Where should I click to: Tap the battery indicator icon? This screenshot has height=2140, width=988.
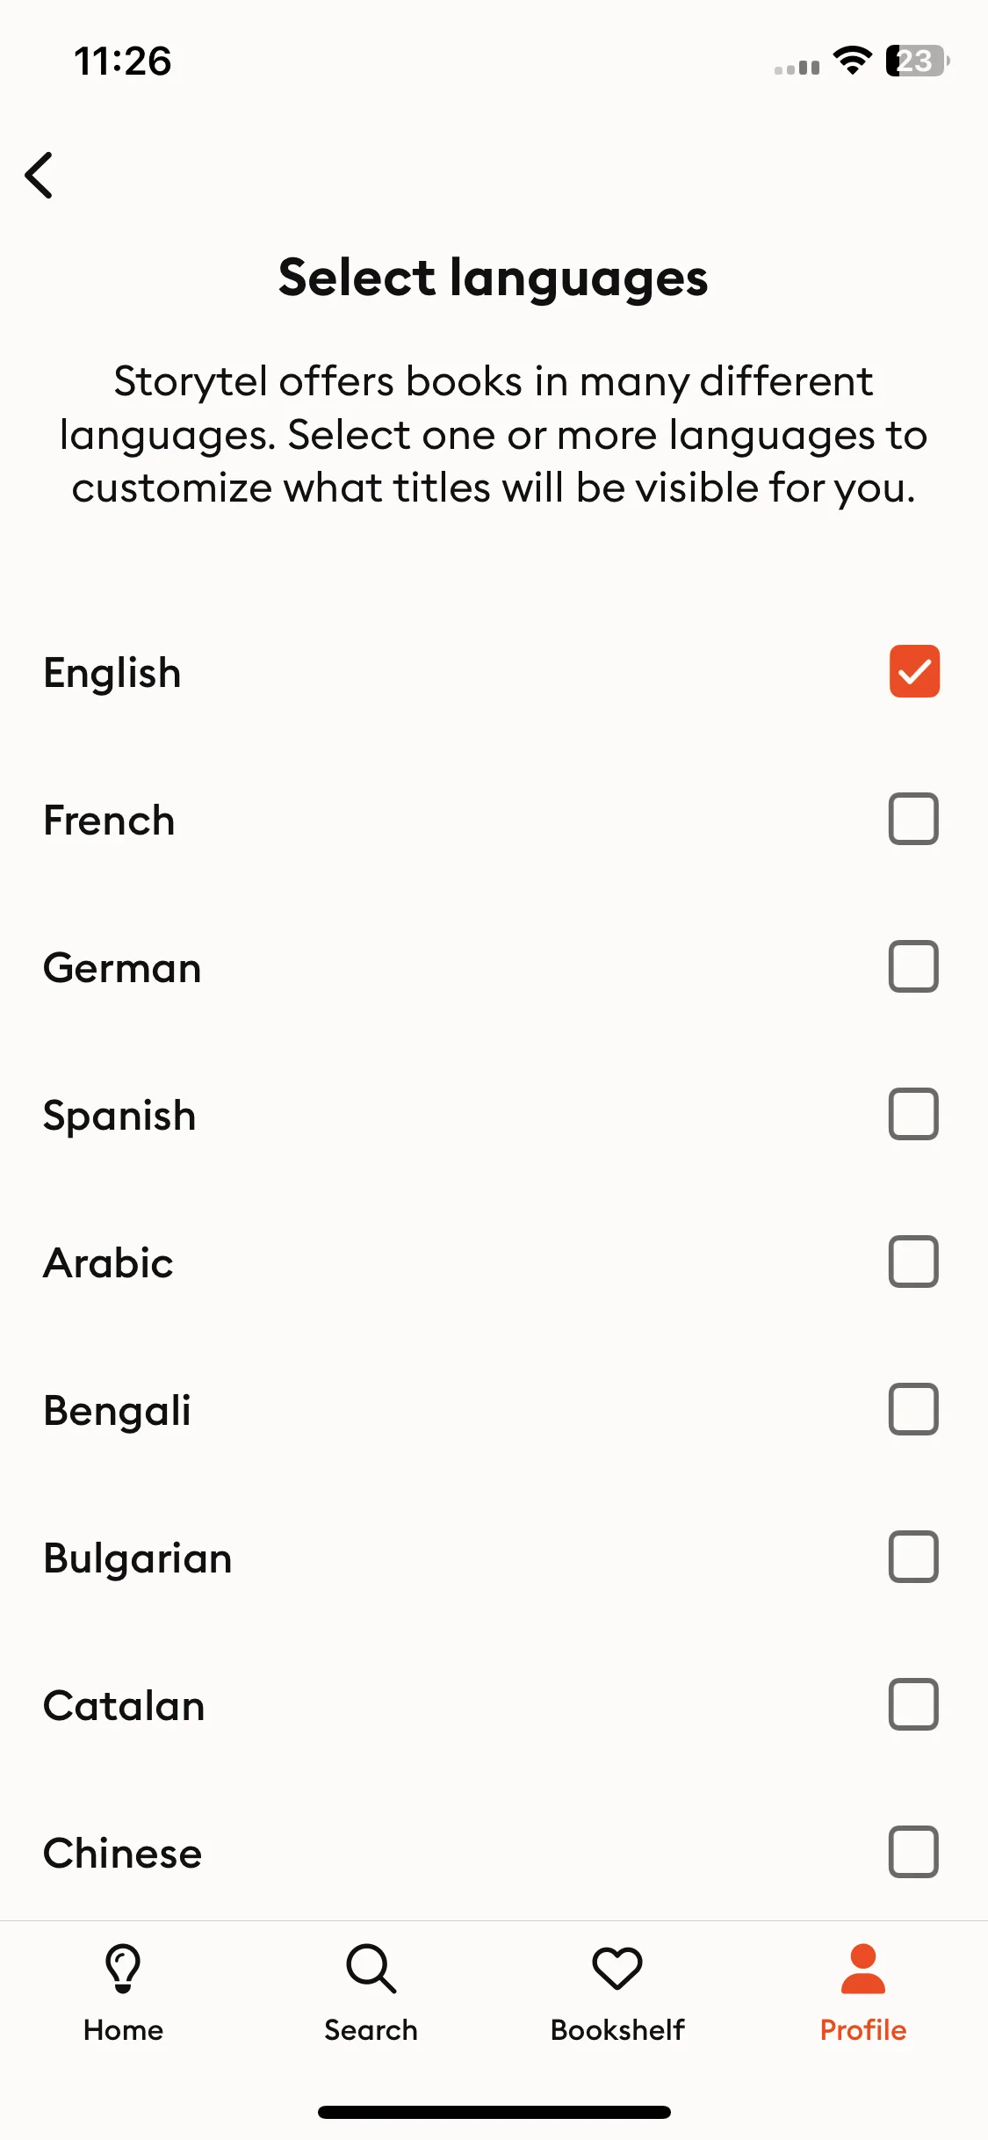(918, 61)
